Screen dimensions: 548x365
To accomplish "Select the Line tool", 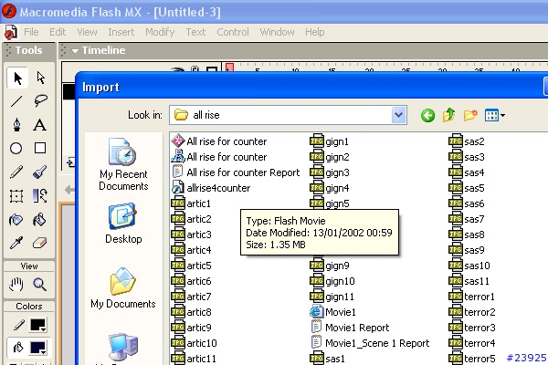I will 16,101.
